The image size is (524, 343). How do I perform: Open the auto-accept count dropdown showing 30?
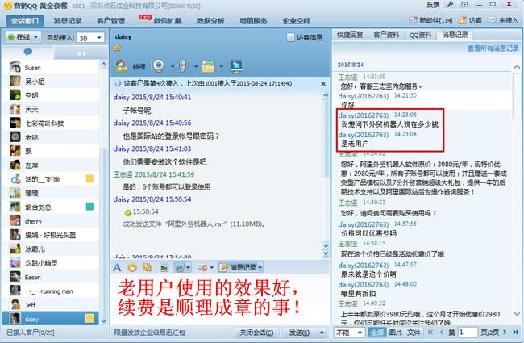click(90, 38)
